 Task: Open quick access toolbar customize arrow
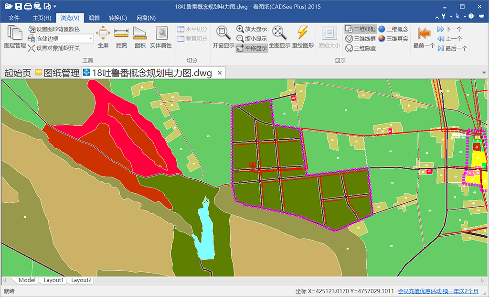[x=54, y=7]
